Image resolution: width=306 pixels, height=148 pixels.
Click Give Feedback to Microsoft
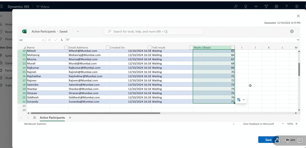coord(258,124)
